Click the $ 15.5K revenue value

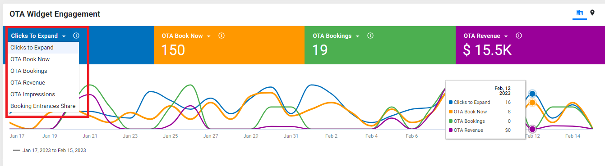(488, 50)
